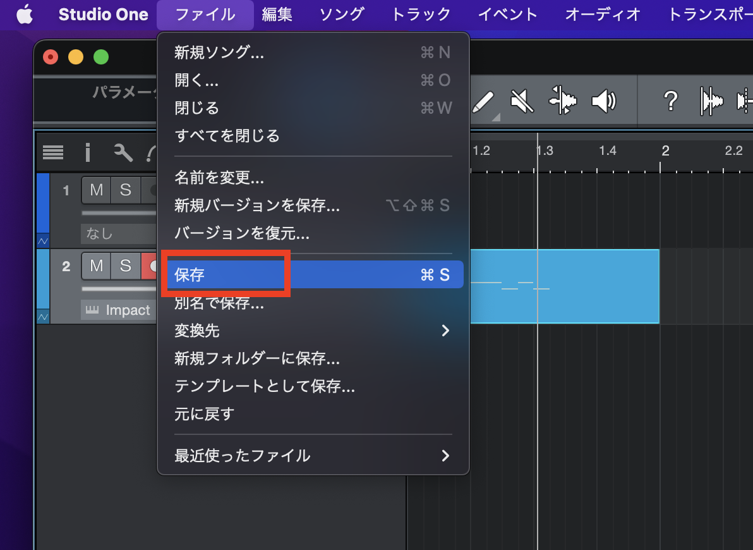Image resolution: width=753 pixels, height=550 pixels.
Task: Mute track 1 with its M button
Action: tap(95, 190)
